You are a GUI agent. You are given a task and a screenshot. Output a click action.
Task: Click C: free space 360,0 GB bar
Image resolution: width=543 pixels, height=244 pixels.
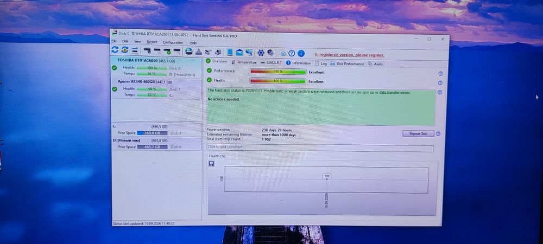click(152, 133)
